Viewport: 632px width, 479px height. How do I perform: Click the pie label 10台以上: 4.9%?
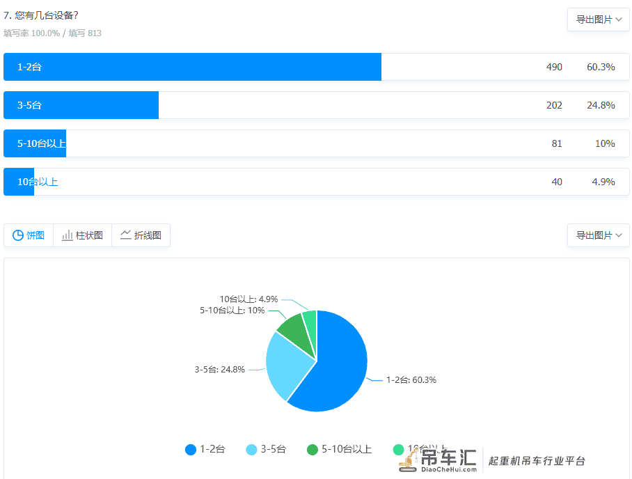[x=248, y=299]
